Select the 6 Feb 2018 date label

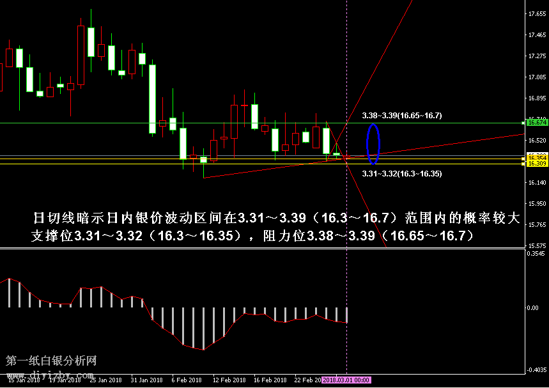(187, 380)
